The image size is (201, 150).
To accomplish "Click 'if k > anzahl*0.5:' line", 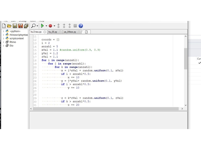I will click(76, 101).
